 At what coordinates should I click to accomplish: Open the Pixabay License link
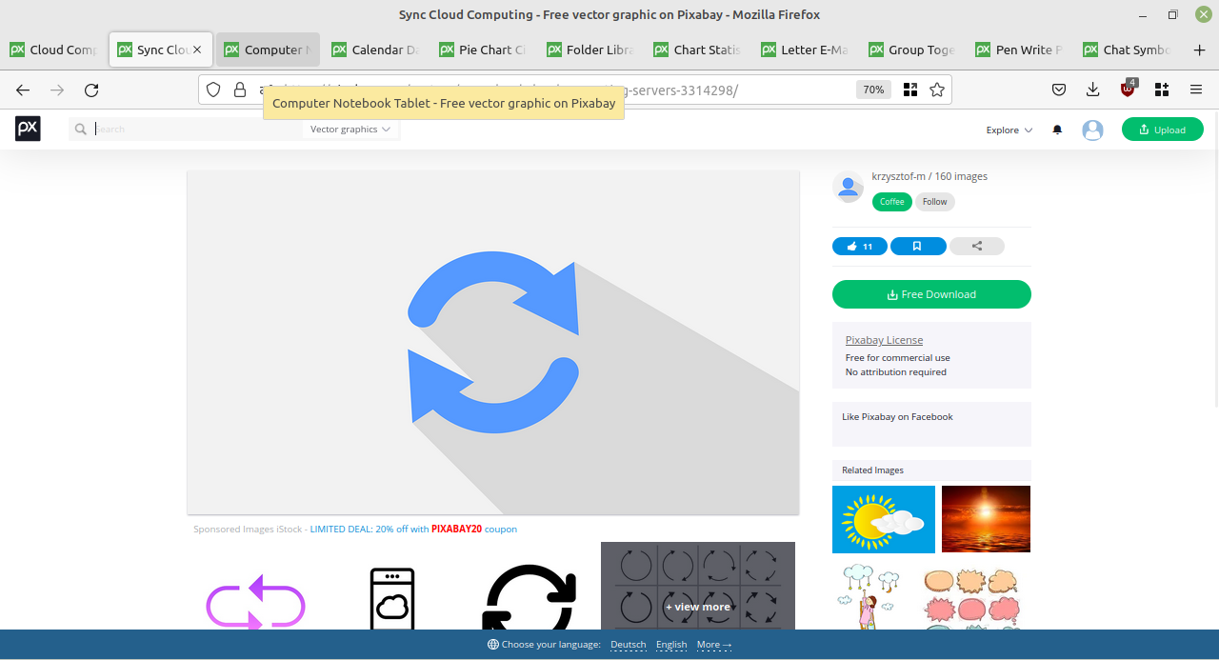pyautogui.click(x=884, y=340)
